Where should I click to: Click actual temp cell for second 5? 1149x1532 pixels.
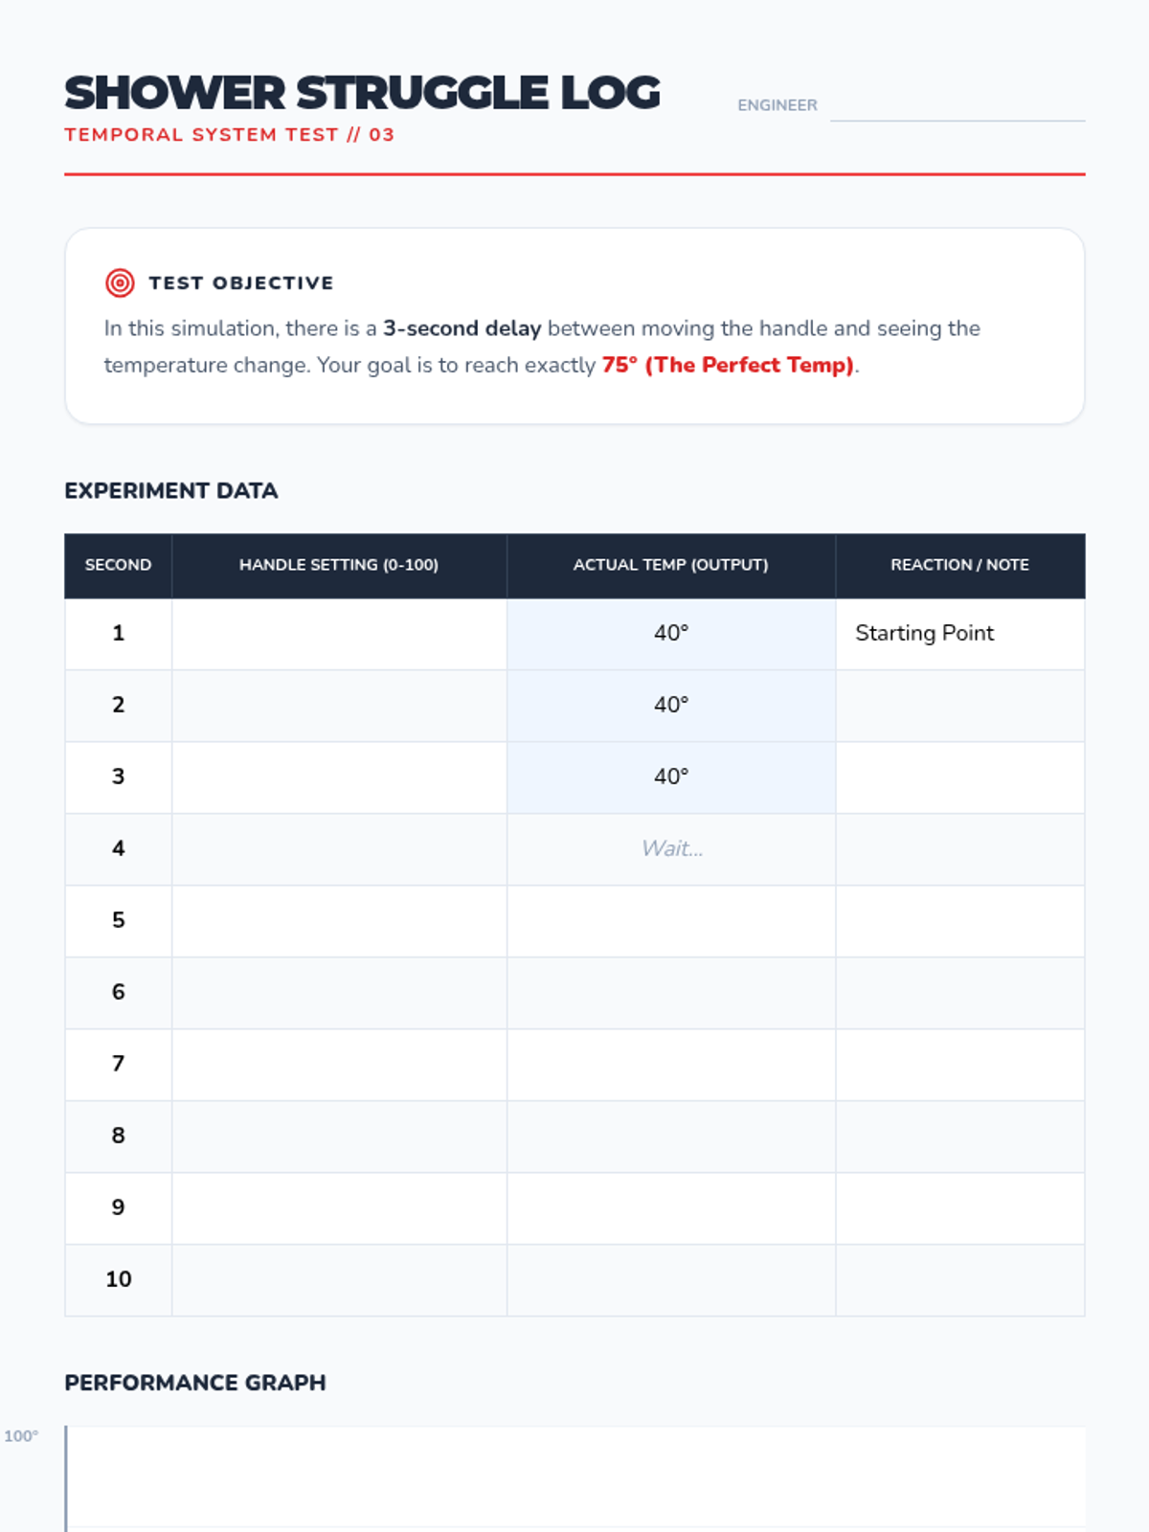pos(671,921)
